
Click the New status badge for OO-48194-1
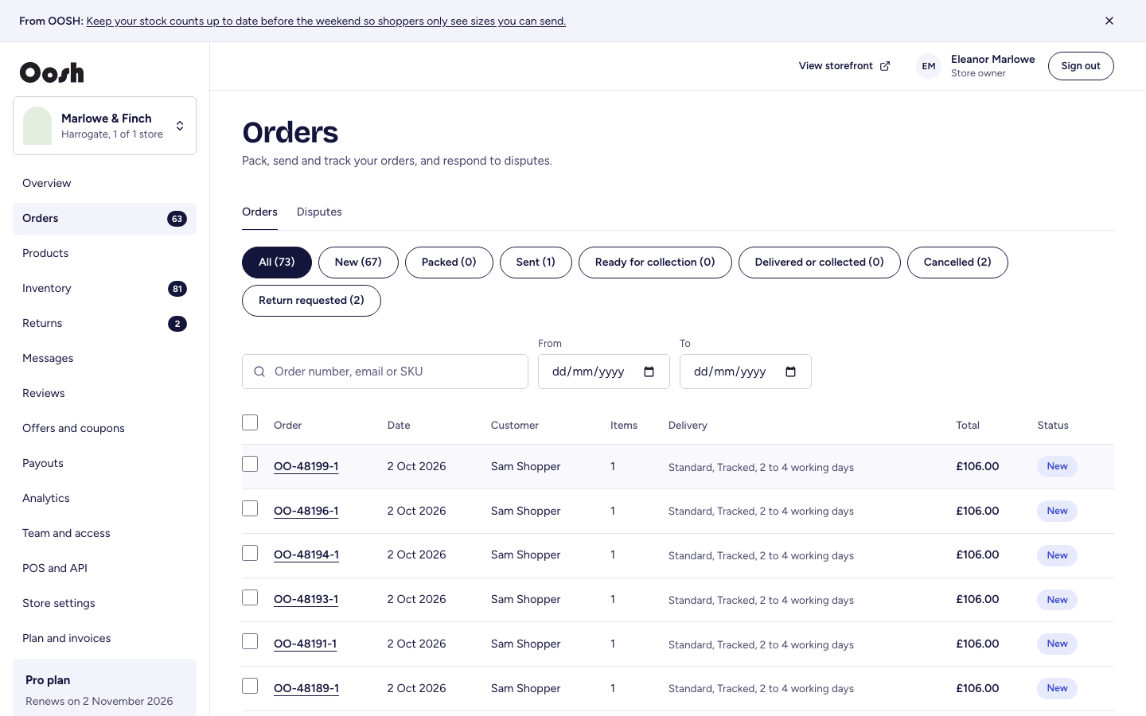(x=1057, y=555)
